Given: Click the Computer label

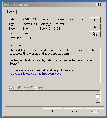Looking at the screenshot, I should pyautogui.click(x=15, y=38).
